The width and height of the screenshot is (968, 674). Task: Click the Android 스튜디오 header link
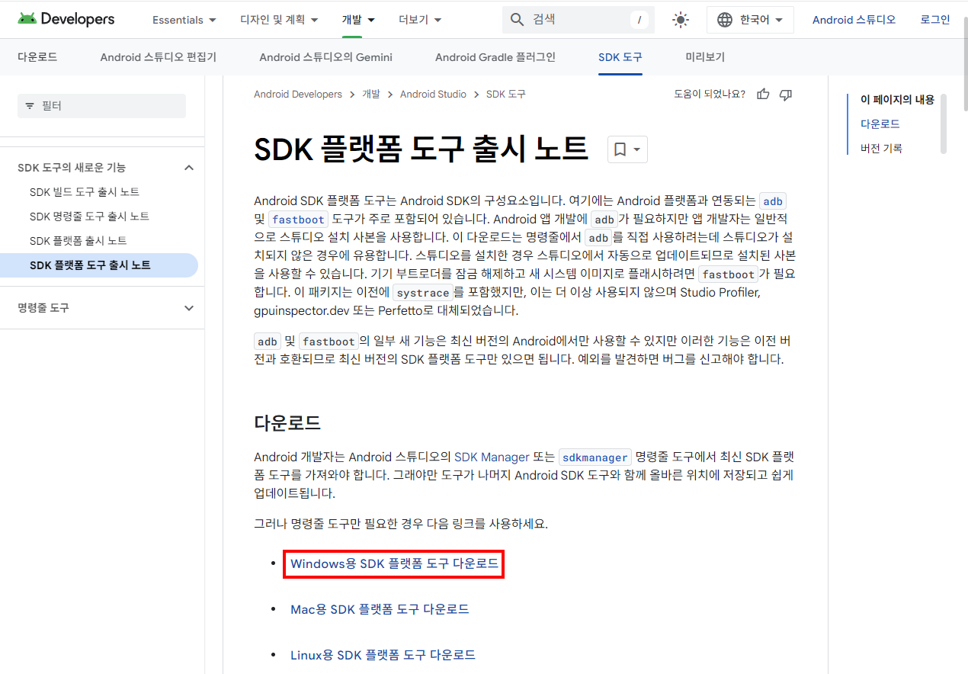point(854,20)
